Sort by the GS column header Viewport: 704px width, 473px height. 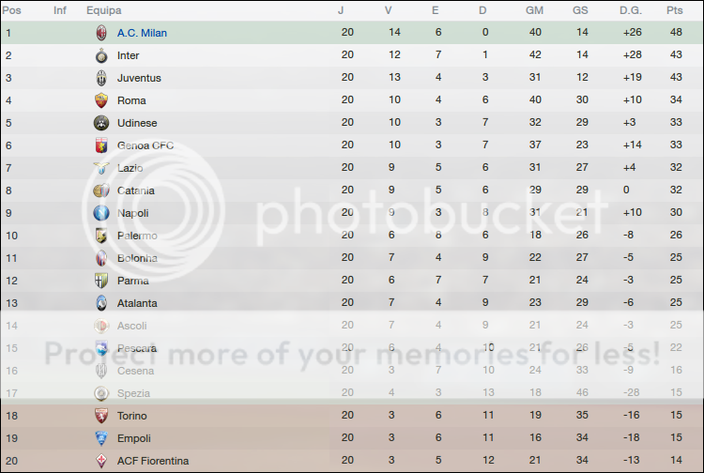580,10
